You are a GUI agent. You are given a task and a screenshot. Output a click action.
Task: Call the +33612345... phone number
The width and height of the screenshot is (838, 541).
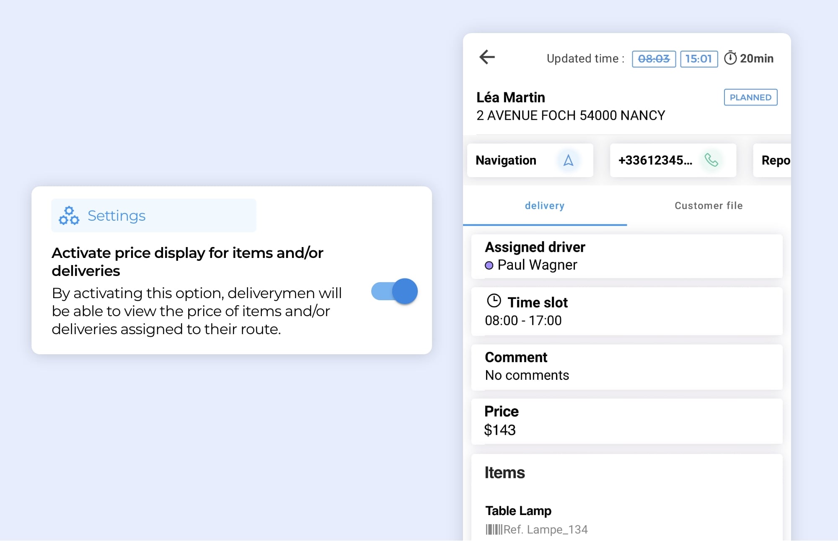click(655, 160)
